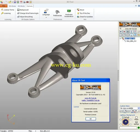Click the red crossed-eye hide-part icon
The image size is (140, 132).
(x=124, y=32)
